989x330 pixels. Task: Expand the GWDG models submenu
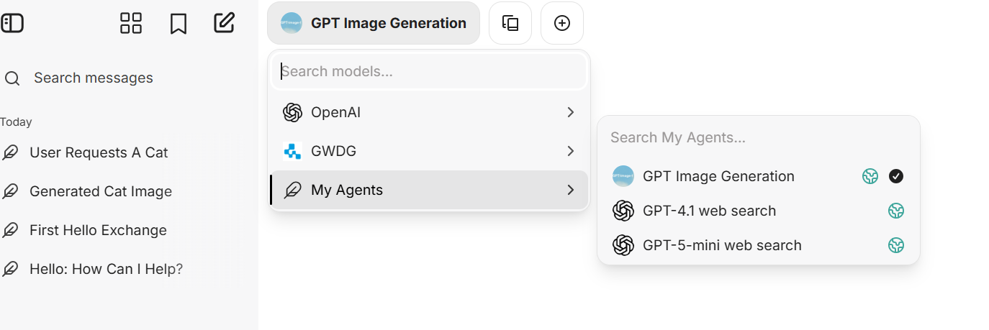coord(429,151)
